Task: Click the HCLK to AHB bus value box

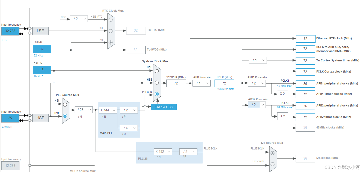Action: (305, 49)
